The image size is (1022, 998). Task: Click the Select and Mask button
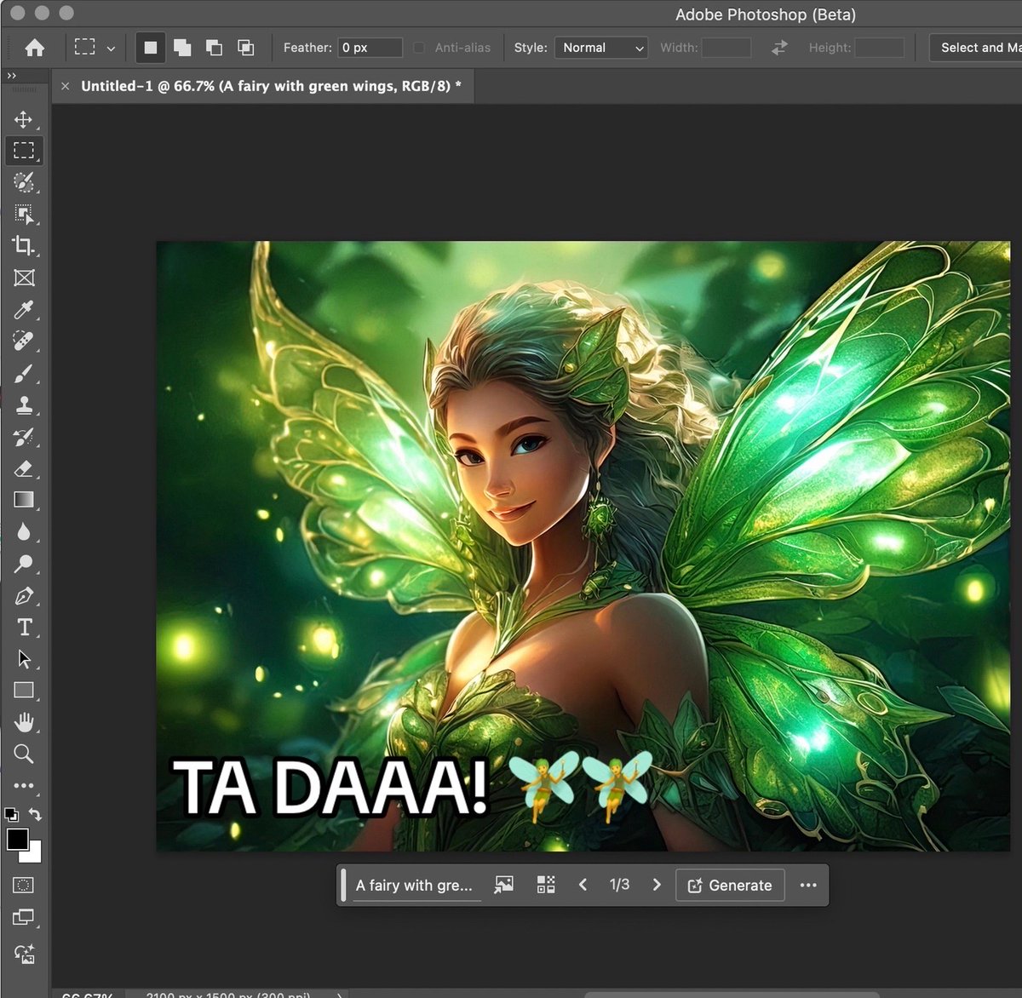[x=976, y=48]
